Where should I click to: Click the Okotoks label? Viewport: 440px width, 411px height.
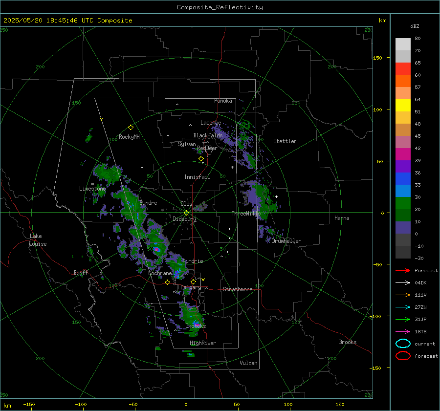pyautogui.click(x=196, y=325)
